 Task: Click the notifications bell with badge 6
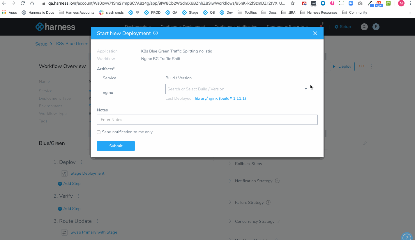tap(321, 26)
